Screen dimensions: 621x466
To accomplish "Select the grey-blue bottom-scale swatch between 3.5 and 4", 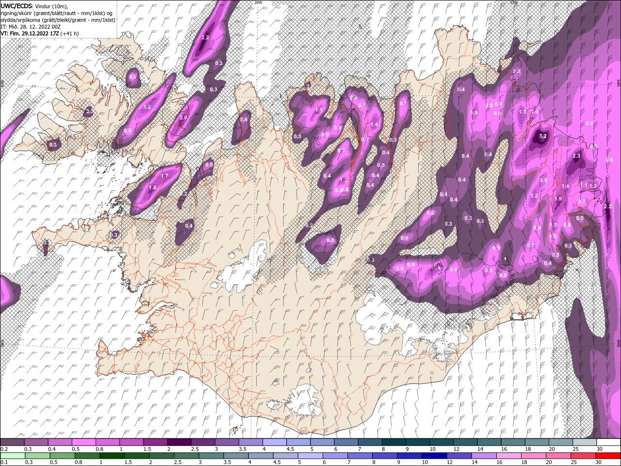I will (x=236, y=456).
